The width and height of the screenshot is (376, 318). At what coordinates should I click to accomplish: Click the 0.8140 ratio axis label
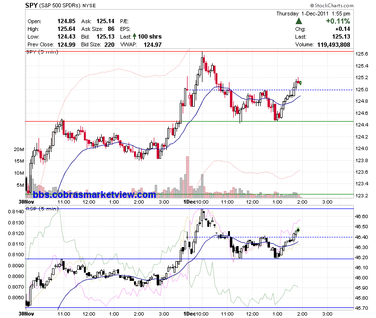[x=16, y=212]
